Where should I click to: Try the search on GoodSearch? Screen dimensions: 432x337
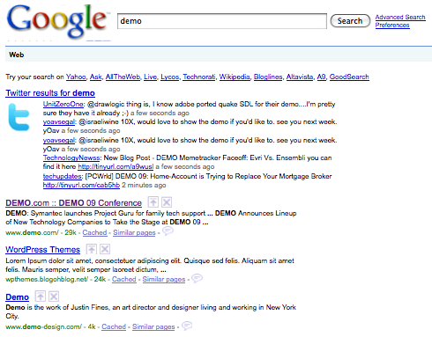pos(349,77)
